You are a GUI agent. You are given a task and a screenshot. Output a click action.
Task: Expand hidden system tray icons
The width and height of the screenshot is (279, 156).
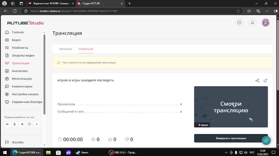tap(226, 152)
